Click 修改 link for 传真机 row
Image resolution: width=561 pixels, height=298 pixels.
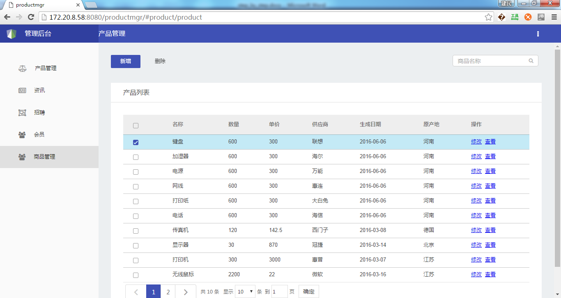tap(476, 230)
